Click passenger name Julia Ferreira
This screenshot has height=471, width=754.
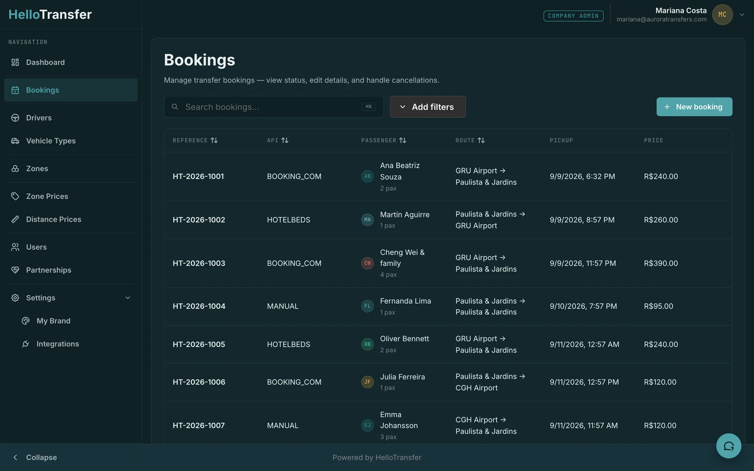click(x=402, y=377)
